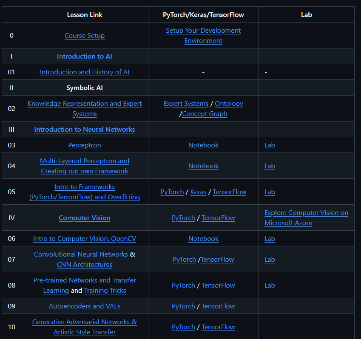Open the Introduction to AI section link

84,56
